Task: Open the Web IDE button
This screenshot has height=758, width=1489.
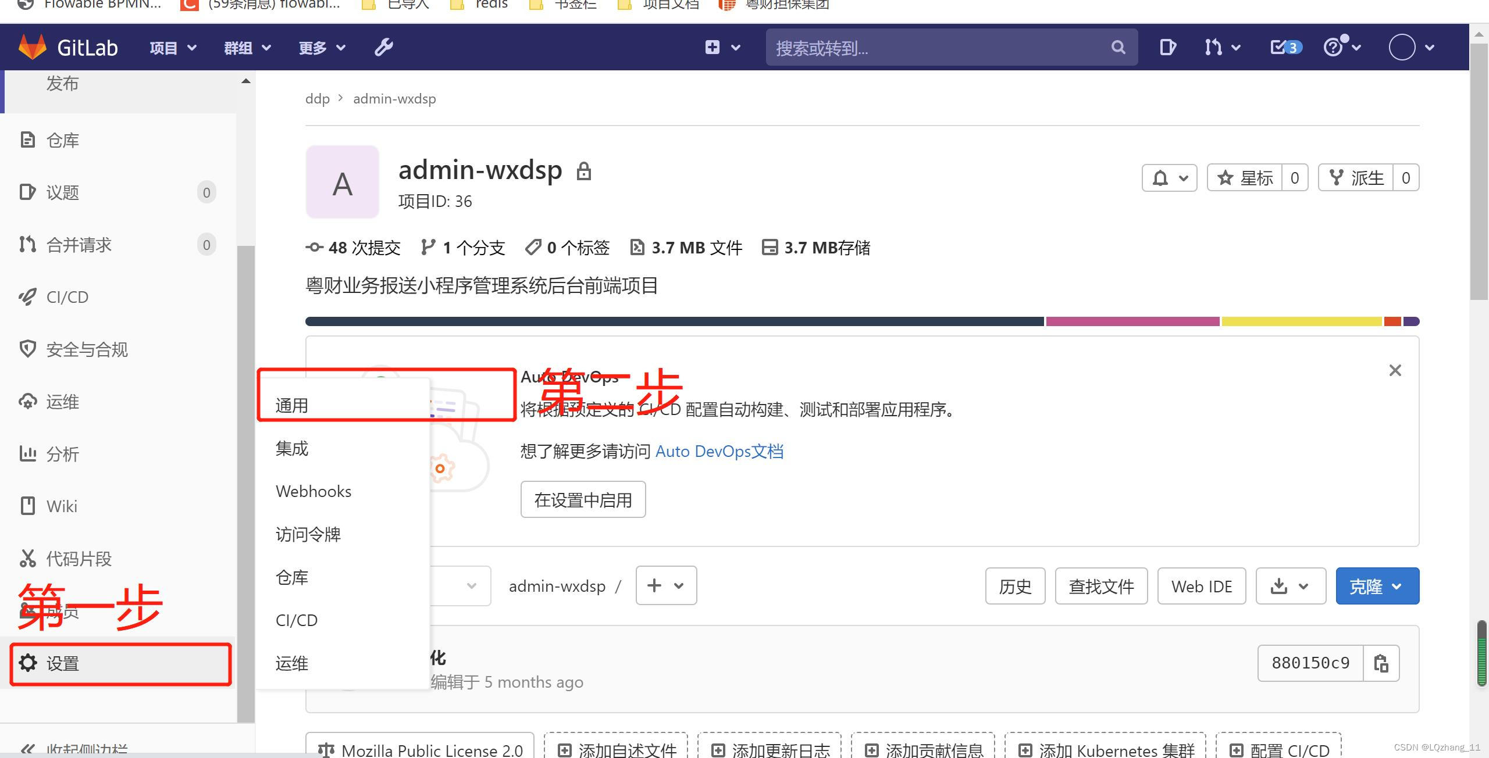Action: pyautogui.click(x=1201, y=586)
